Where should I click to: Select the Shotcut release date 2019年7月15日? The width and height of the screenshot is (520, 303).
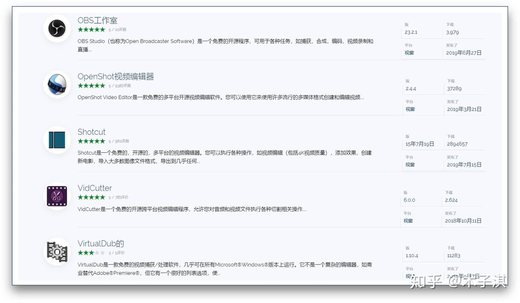point(464,164)
